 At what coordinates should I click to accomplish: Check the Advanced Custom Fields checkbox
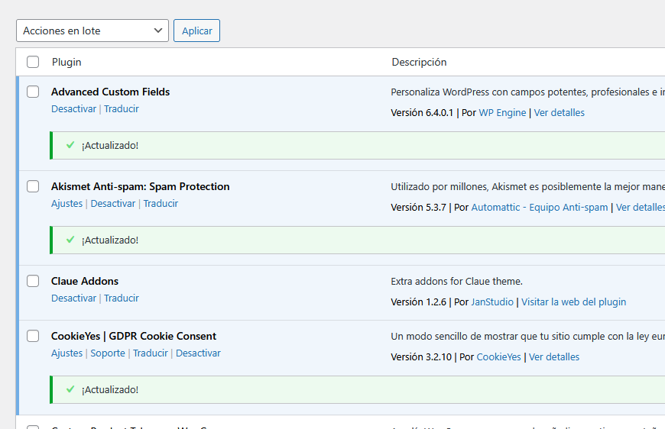tap(33, 92)
